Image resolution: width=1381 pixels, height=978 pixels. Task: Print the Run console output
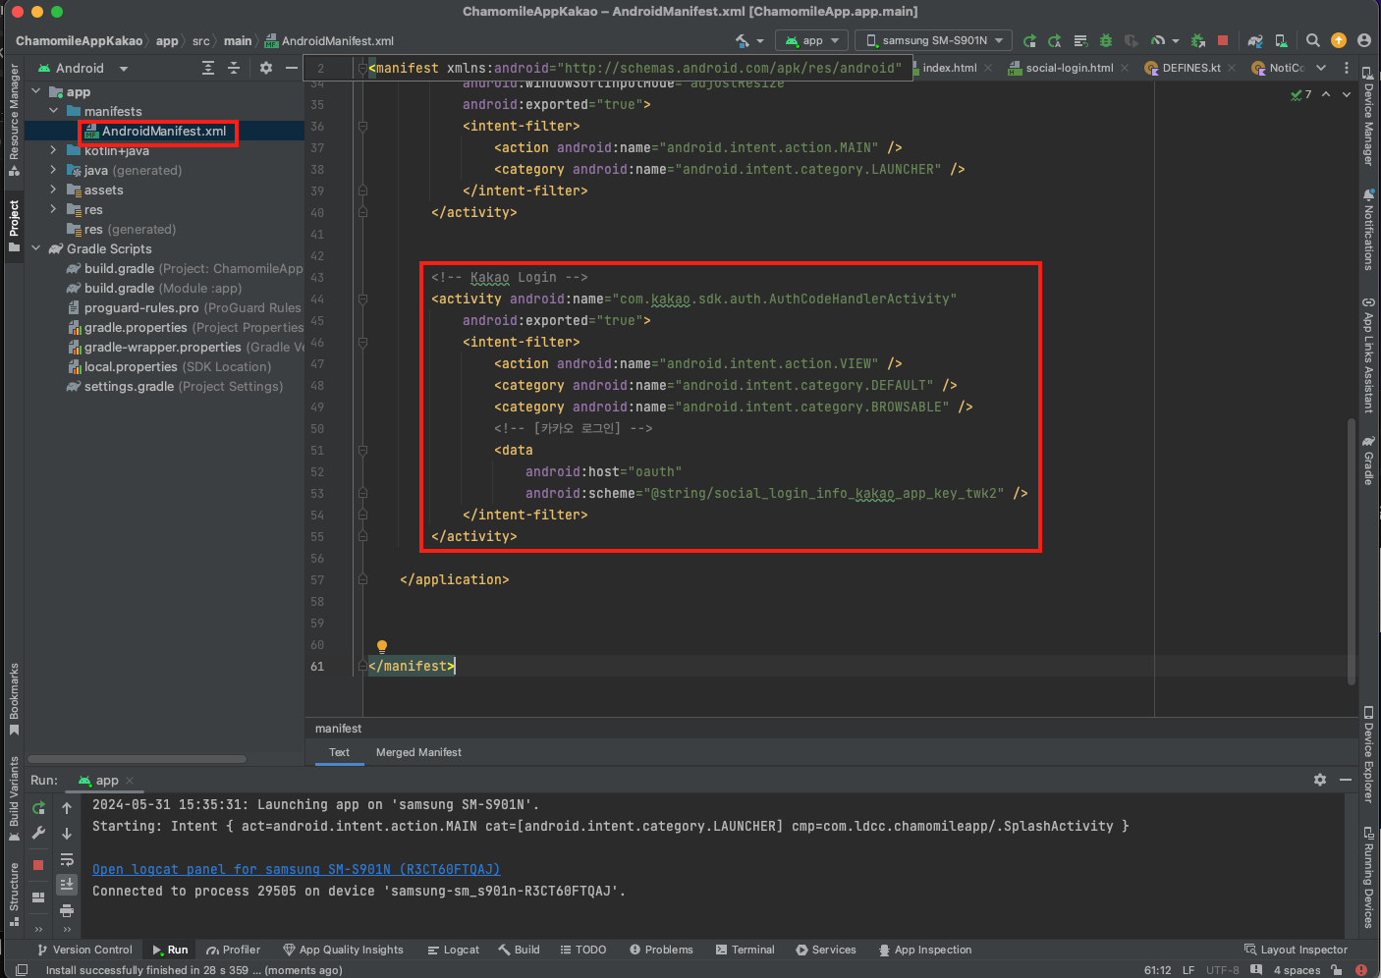point(67,910)
